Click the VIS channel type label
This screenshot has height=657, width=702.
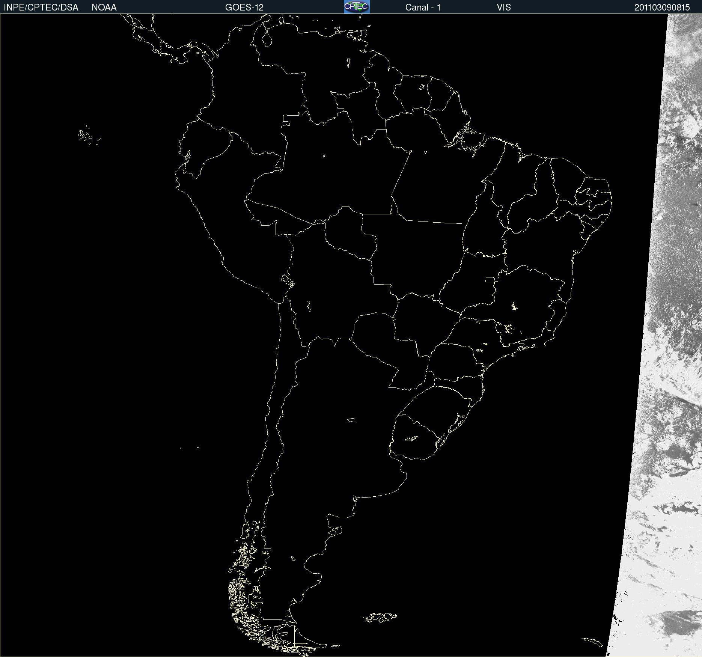[x=504, y=8]
